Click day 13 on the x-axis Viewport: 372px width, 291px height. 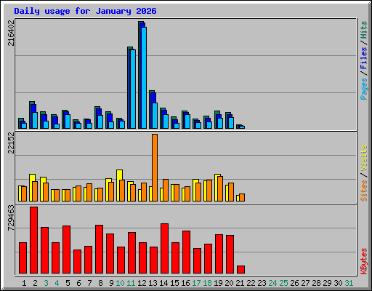click(x=153, y=283)
